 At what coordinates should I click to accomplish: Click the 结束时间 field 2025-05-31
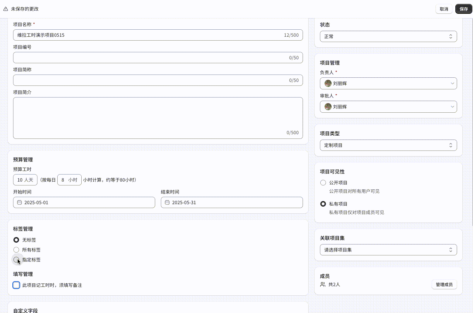[x=232, y=202]
